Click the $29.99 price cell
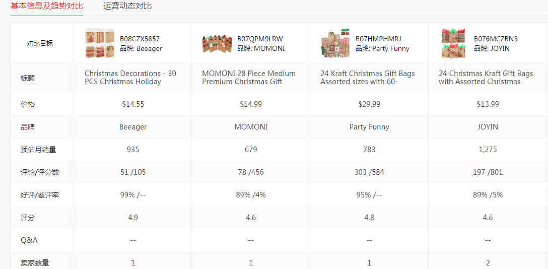548x269 pixels. click(x=369, y=104)
